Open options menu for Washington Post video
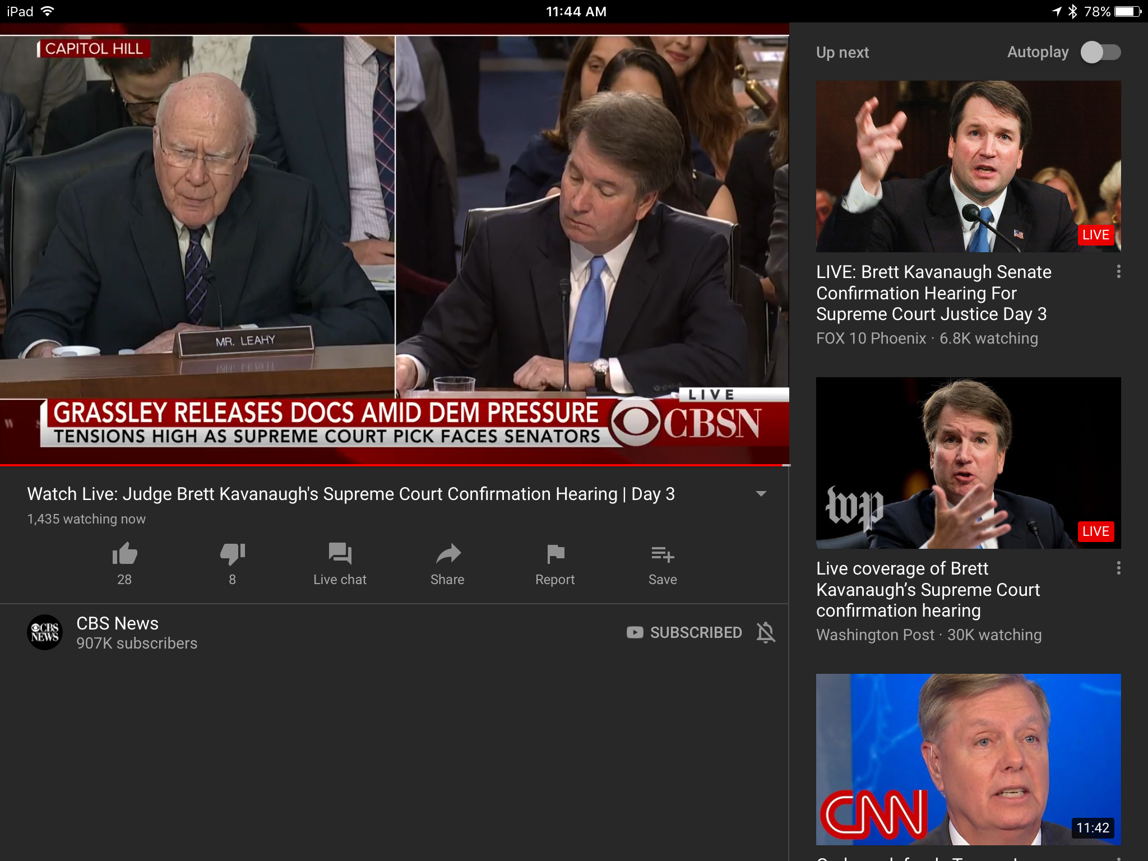The height and width of the screenshot is (861, 1148). pos(1118,568)
